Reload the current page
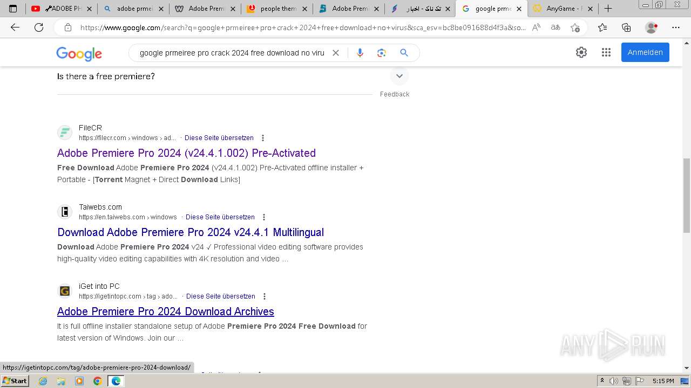 coord(39,27)
